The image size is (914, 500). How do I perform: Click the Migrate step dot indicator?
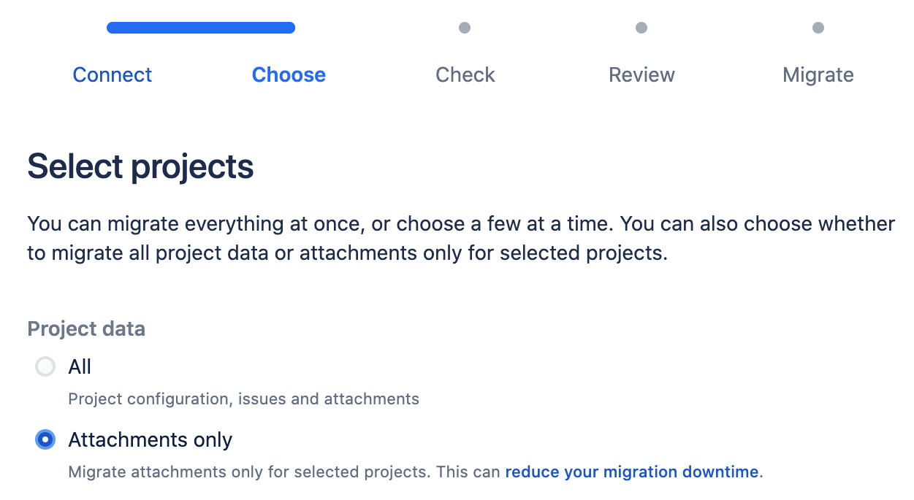[818, 28]
